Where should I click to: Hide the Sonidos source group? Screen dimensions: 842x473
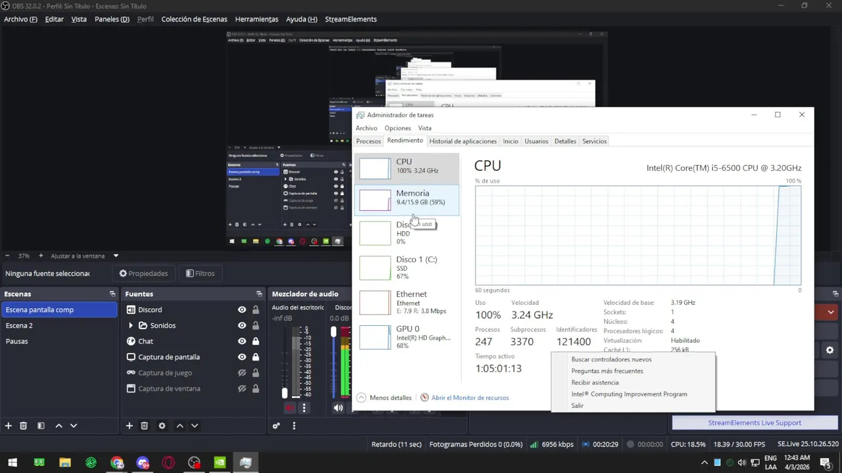(x=242, y=325)
